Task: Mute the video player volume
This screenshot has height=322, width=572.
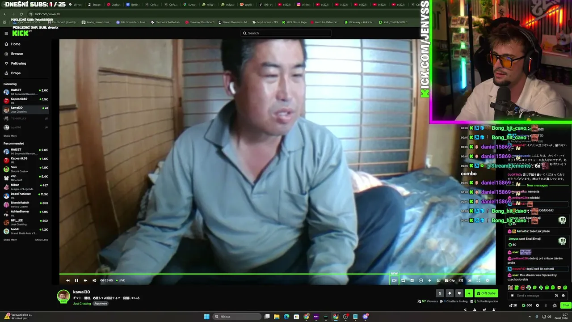Action: [x=94, y=280]
